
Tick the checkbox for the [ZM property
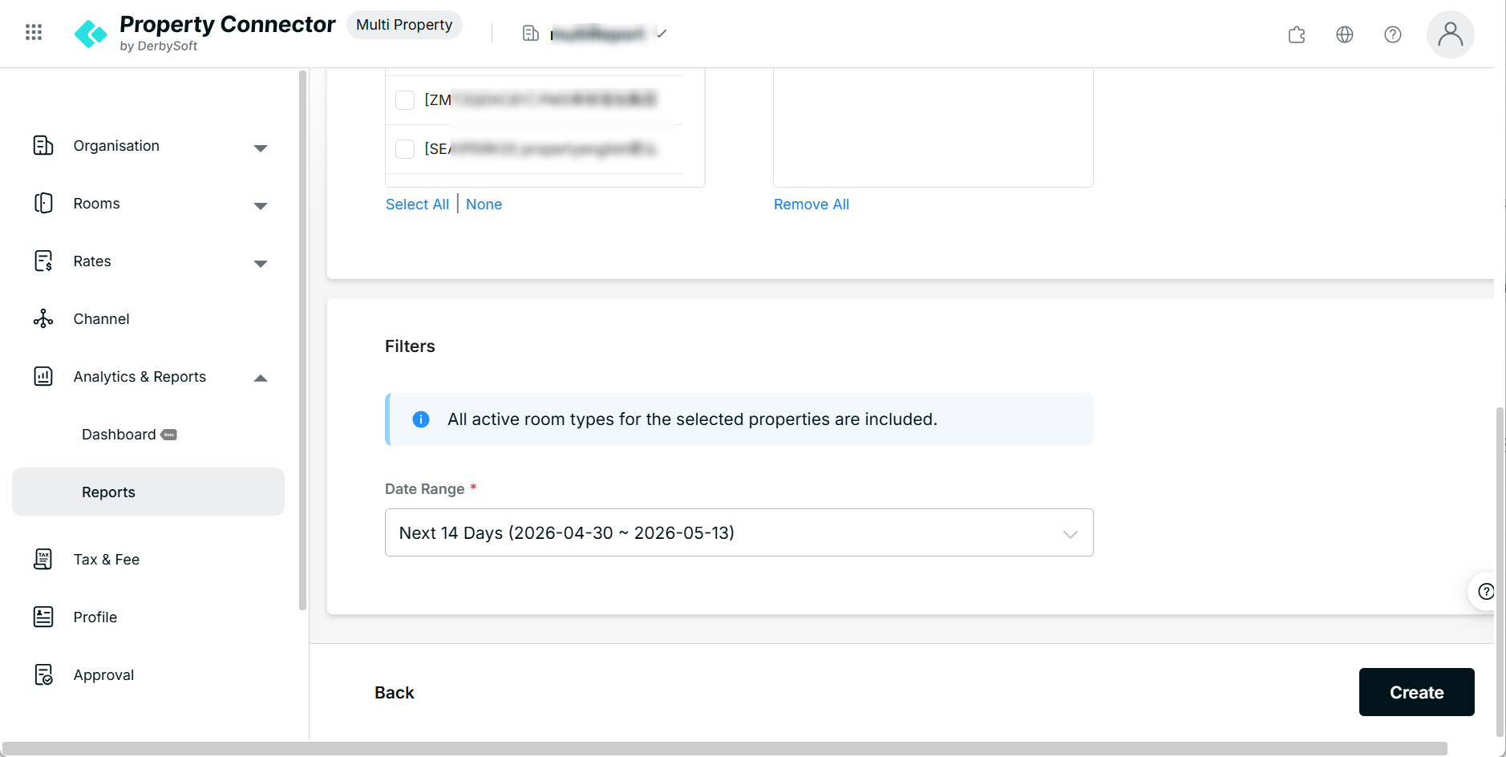point(405,100)
